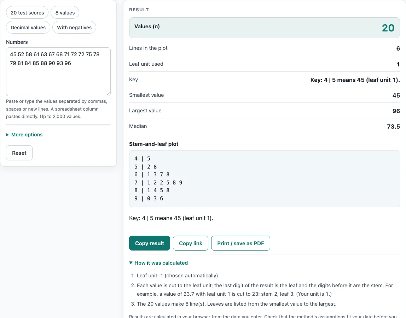
Task: Select the plot row for stem 9
Action: (x=149, y=199)
